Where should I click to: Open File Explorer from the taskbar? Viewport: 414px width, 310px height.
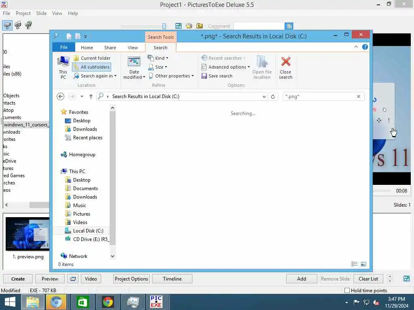pyautogui.click(x=32, y=302)
